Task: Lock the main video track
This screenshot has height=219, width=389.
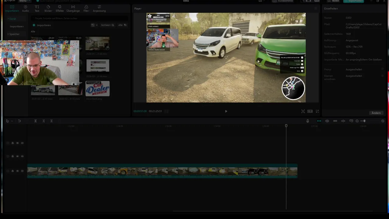Action: pyautogui.click(x=12, y=171)
